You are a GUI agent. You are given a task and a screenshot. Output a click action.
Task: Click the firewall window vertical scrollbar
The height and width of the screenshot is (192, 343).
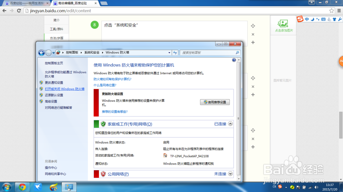239,119
